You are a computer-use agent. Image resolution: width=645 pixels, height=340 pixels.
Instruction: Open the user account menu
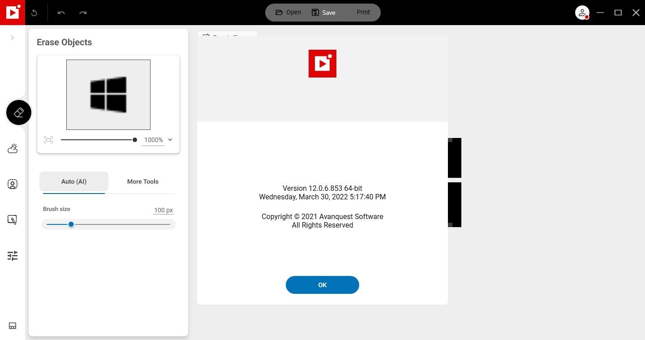582,13
